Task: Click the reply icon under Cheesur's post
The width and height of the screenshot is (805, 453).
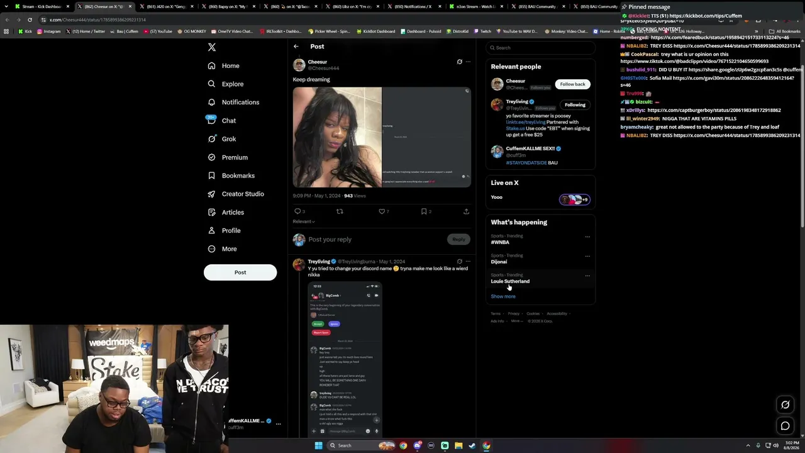Action: coord(298,211)
